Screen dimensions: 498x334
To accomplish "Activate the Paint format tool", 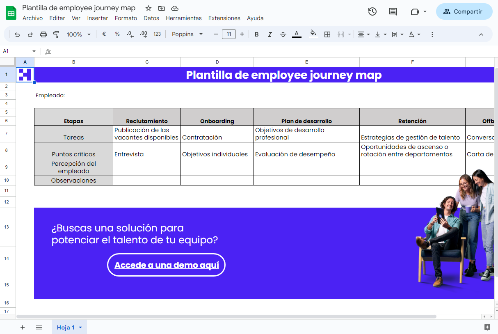I will (56, 34).
